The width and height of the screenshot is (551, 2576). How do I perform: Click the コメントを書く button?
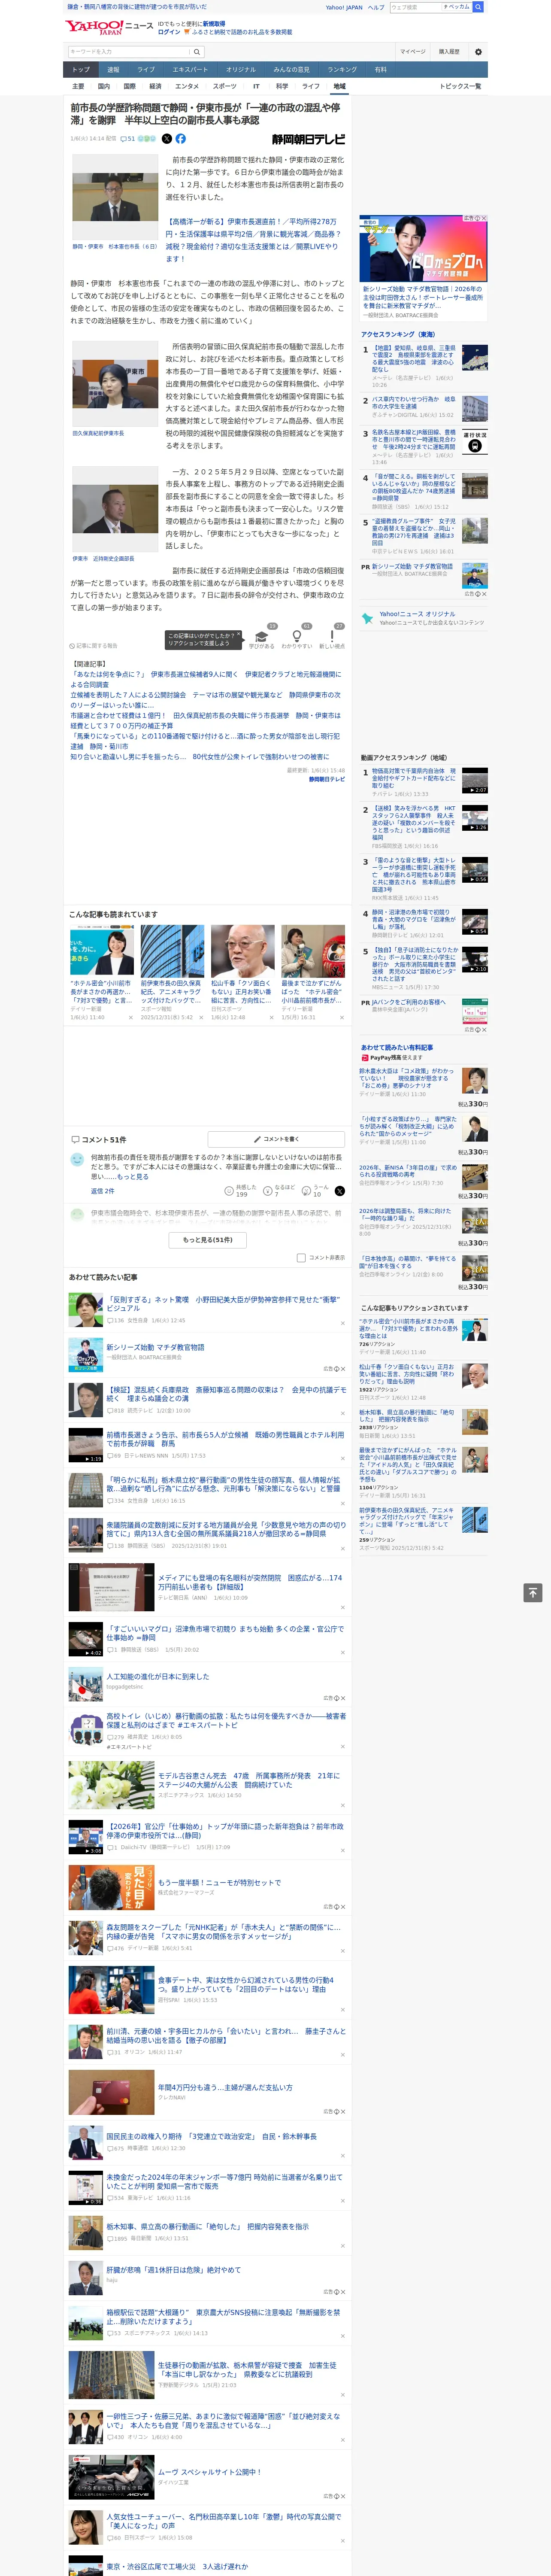[276, 1139]
